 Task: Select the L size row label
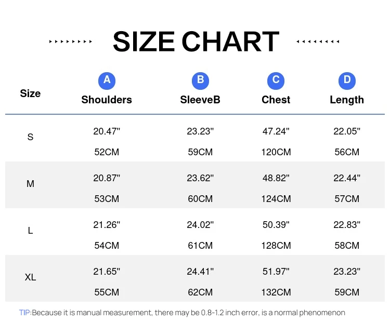pos(30,231)
